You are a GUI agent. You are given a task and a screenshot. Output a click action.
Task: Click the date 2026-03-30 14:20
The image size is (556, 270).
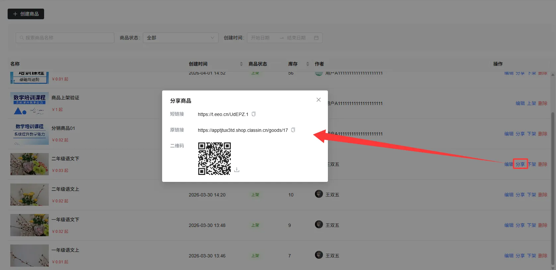(207, 195)
